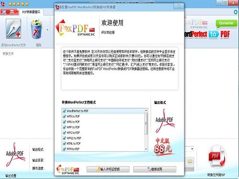Toggle HTM to PDF checkbox
This screenshot has height=179, width=239.
pos(64,149)
